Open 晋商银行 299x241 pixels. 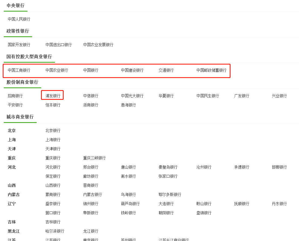(91, 186)
